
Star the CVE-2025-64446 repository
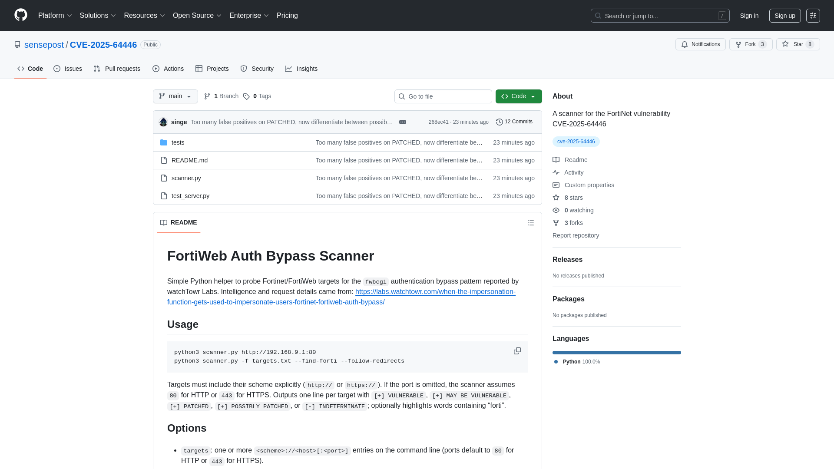coord(798,44)
